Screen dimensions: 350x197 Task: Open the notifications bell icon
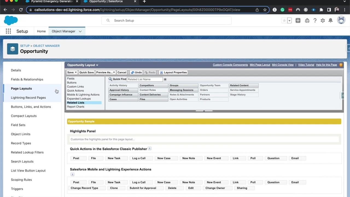coord(331,21)
